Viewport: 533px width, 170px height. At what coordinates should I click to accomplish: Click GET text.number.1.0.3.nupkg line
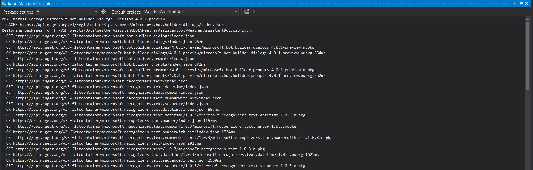click(151, 126)
